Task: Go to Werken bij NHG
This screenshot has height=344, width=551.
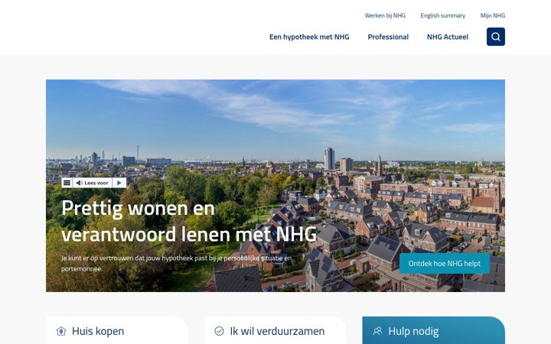Action: 385,15
